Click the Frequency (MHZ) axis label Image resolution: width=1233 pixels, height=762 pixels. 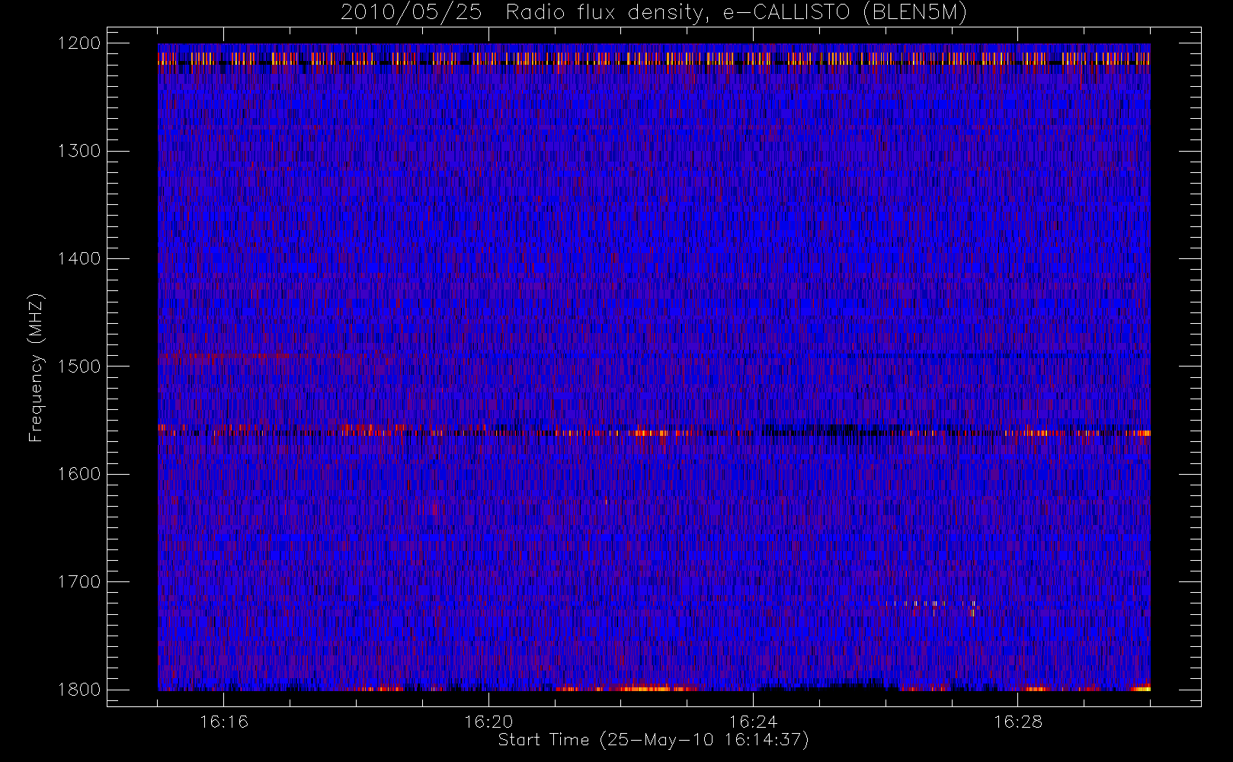[x=36, y=367]
